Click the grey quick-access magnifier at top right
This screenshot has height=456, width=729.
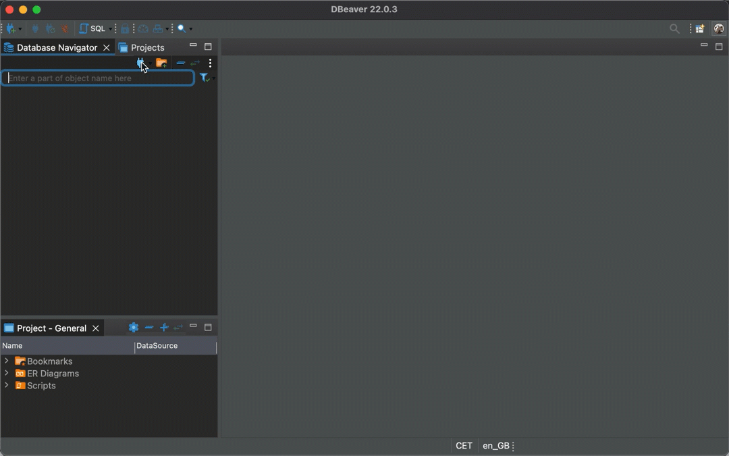674,29
